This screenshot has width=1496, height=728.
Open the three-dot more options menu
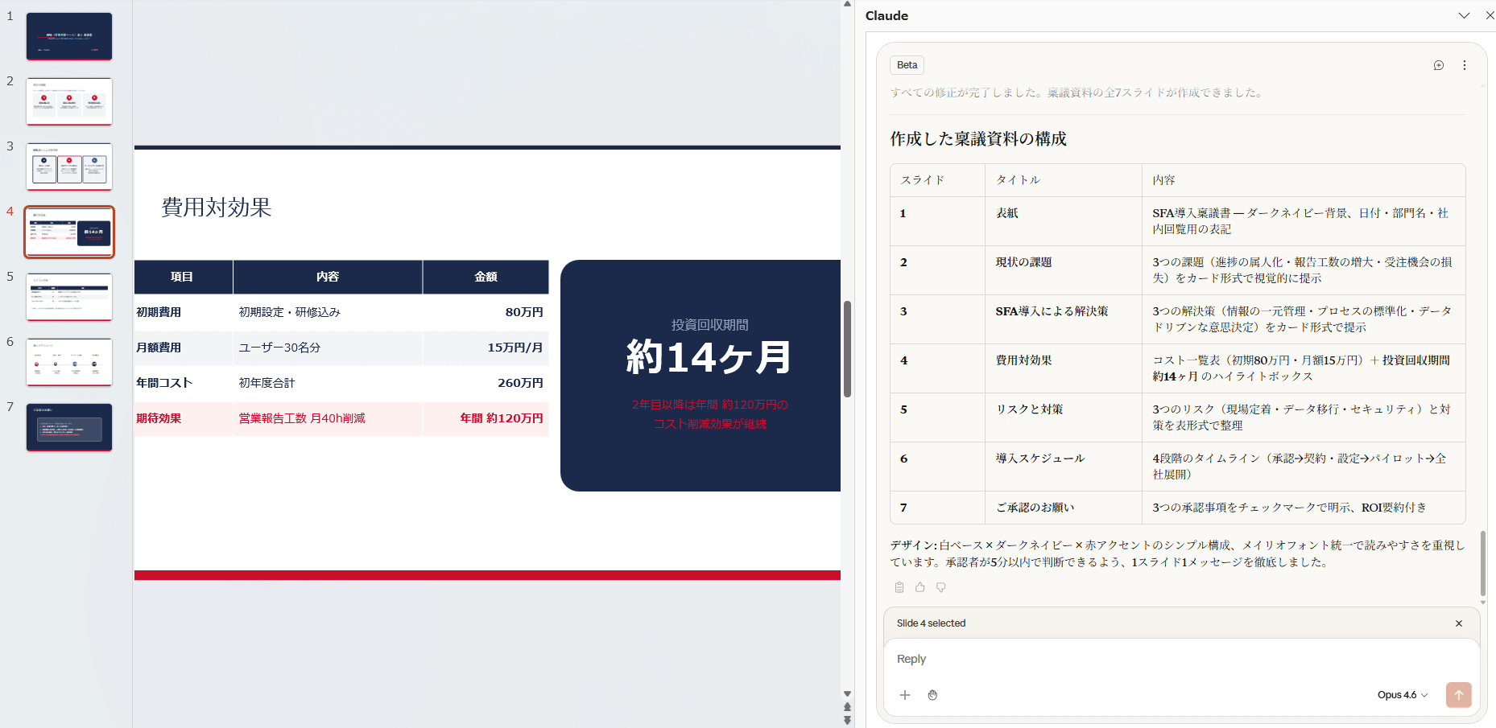coord(1464,65)
